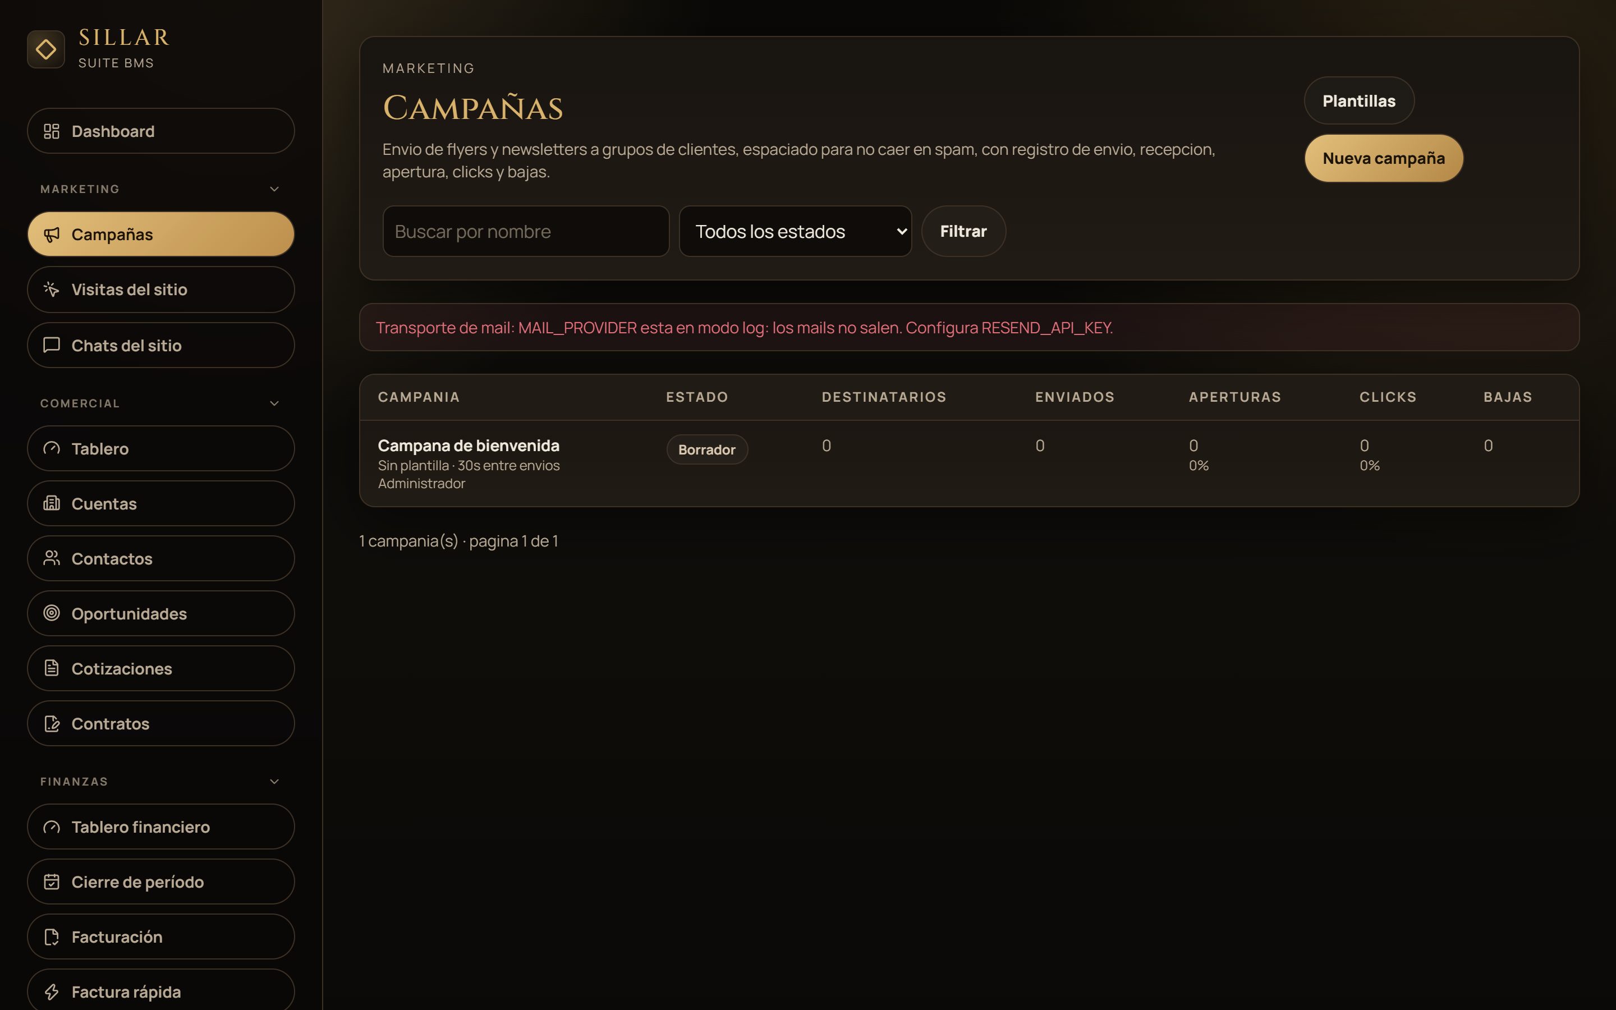The width and height of the screenshot is (1616, 1010).
Task: Click the Cierre de período calendar icon
Action: pyautogui.click(x=52, y=882)
